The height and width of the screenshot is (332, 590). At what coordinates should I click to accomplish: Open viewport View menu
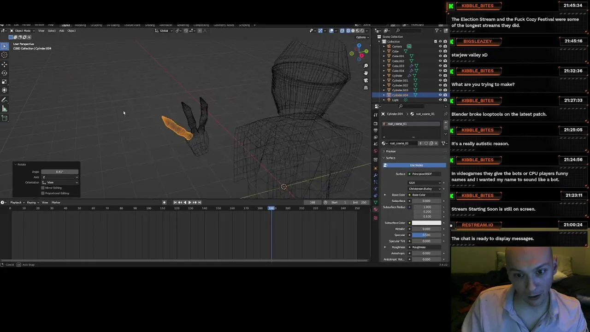(x=41, y=31)
